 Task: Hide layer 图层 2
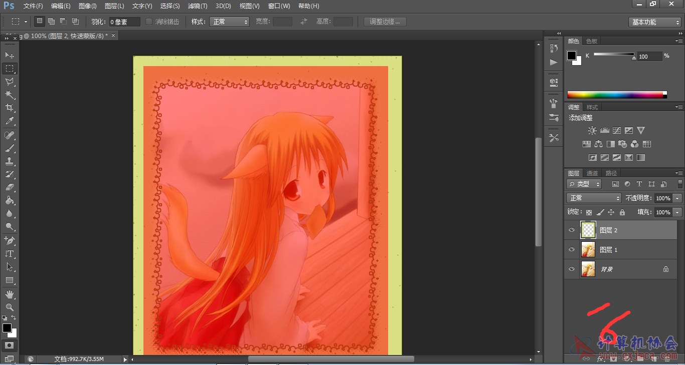click(571, 230)
